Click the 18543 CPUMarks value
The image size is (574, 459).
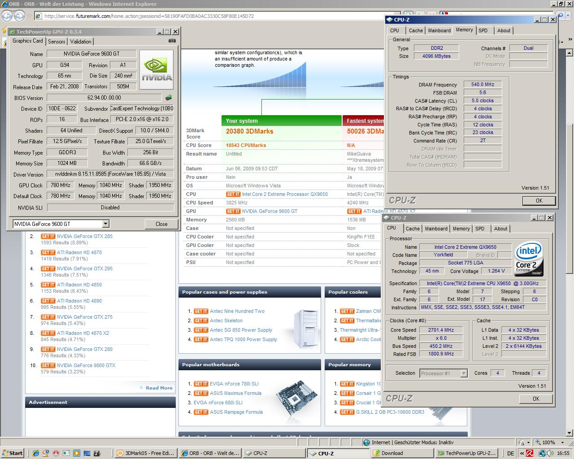pos(246,145)
